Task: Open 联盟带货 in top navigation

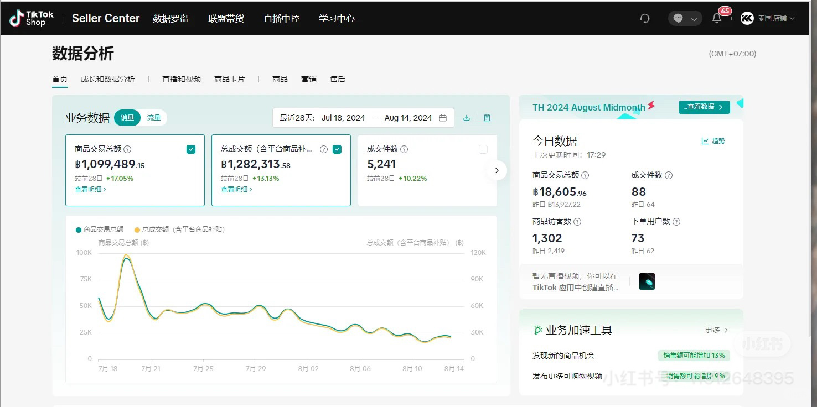Action: 226,18
